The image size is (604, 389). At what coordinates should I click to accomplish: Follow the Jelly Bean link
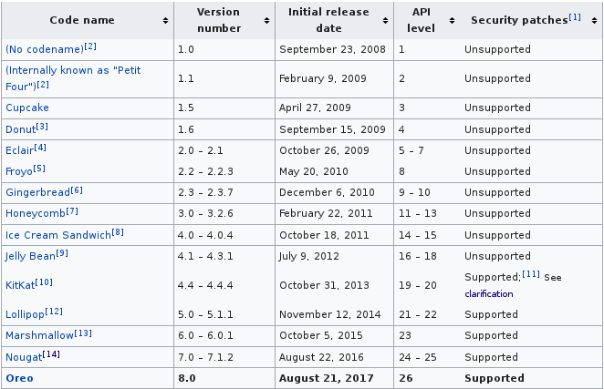pos(30,256)
